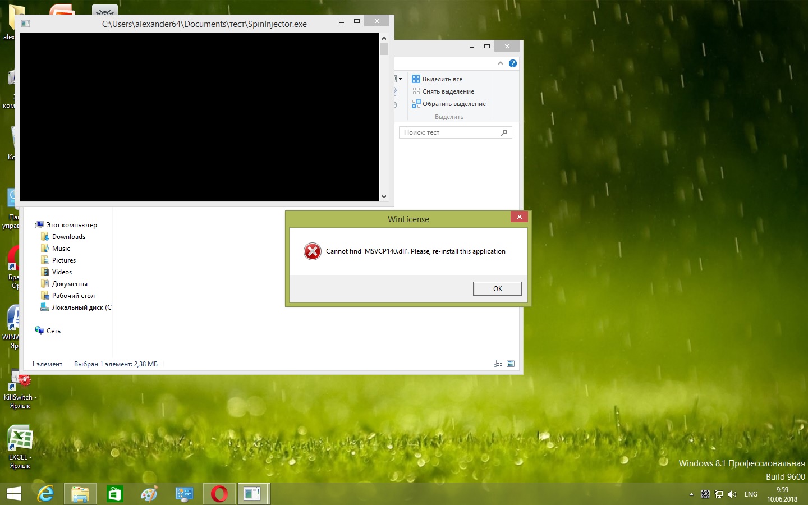This screenshot has height=505, width=808.
Task: Switch Explorer to large icons view
Action: point(511,364)
